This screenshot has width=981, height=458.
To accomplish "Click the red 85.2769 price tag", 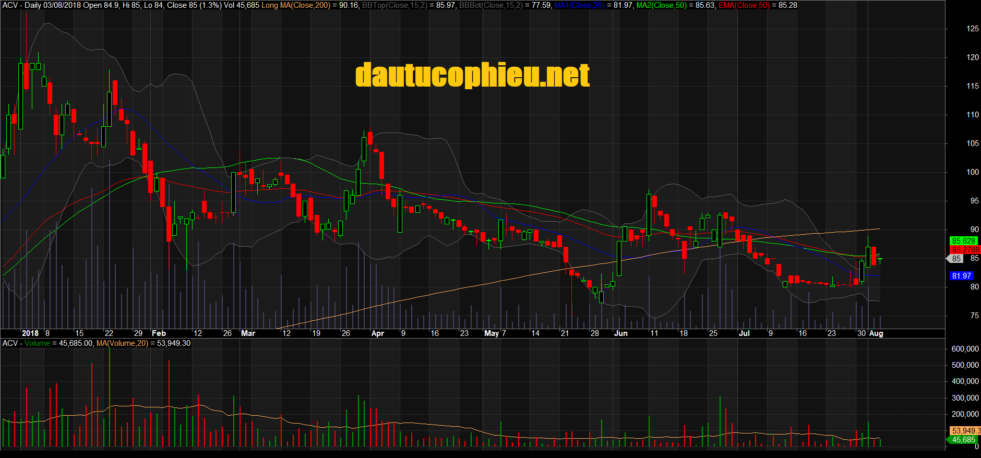I will 965,250.
